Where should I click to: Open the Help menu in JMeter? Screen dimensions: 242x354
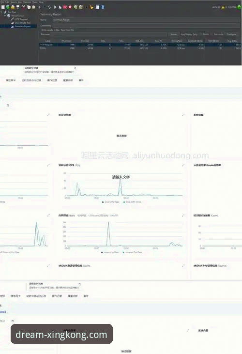tap(41, 2)
